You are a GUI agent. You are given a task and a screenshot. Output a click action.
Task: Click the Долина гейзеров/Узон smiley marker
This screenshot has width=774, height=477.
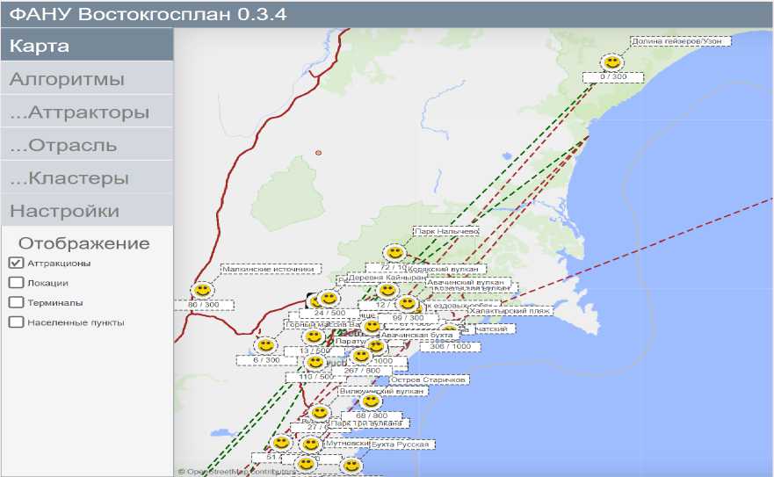pos(611,62)
